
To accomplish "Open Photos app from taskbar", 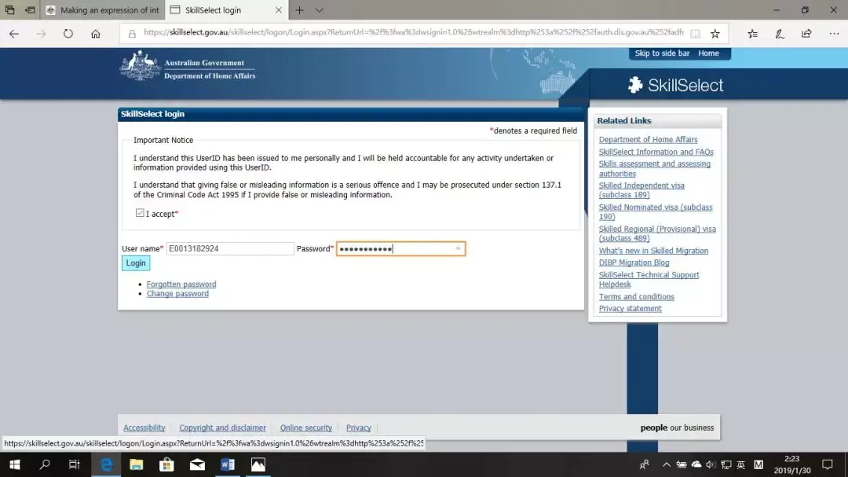I will pos(258,464).
